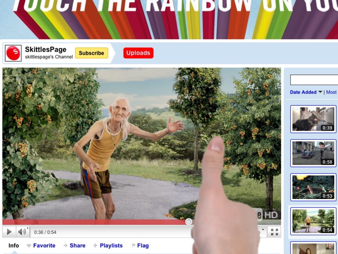This screenshot has height=254, width=338.
Task: Switch to the Info tab
Action: (14, 246)
